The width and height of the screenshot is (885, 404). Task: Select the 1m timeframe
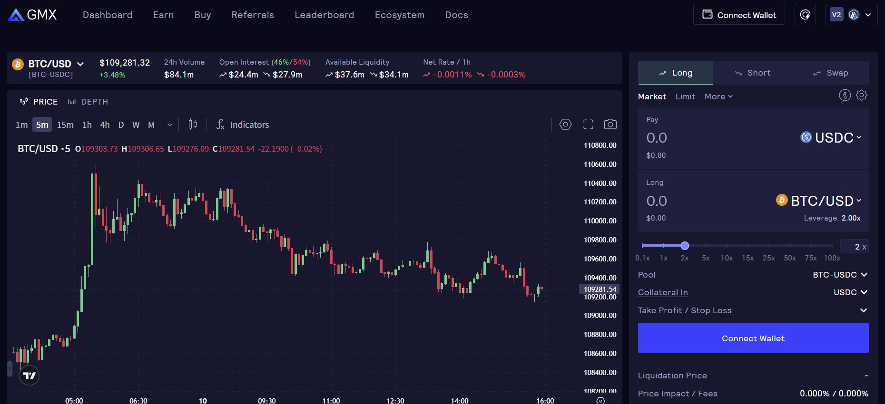(x=22, y=125)
